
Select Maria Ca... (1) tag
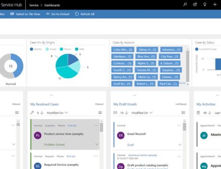click(147, 77)
